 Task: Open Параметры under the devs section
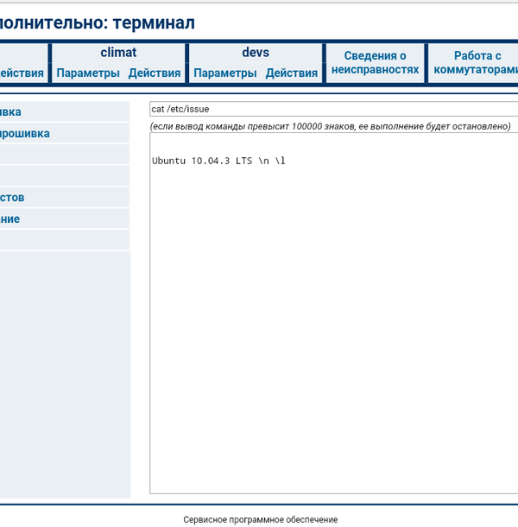click(x=225, y=73)
